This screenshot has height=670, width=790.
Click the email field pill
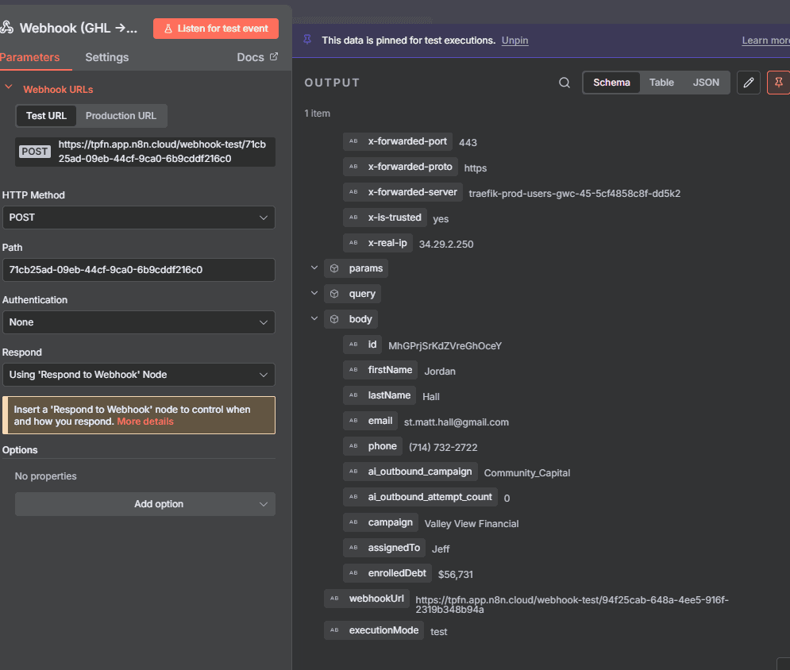pyautogui.click(x=370, y=421)
